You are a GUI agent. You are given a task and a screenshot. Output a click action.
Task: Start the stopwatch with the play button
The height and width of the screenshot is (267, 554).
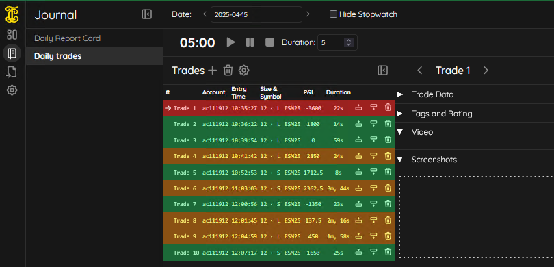230,42
